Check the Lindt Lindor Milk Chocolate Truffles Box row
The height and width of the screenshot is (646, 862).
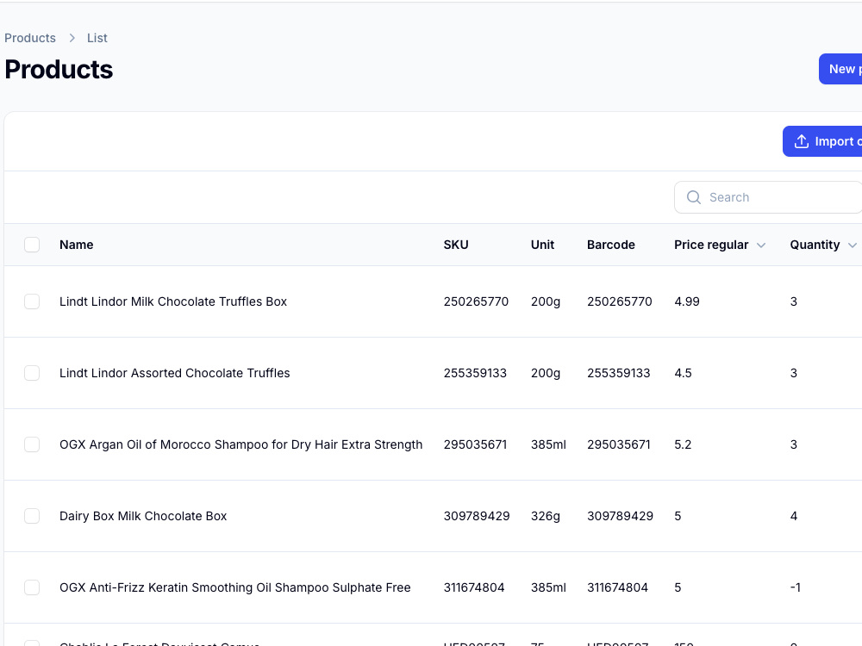(x=32, y=301)
